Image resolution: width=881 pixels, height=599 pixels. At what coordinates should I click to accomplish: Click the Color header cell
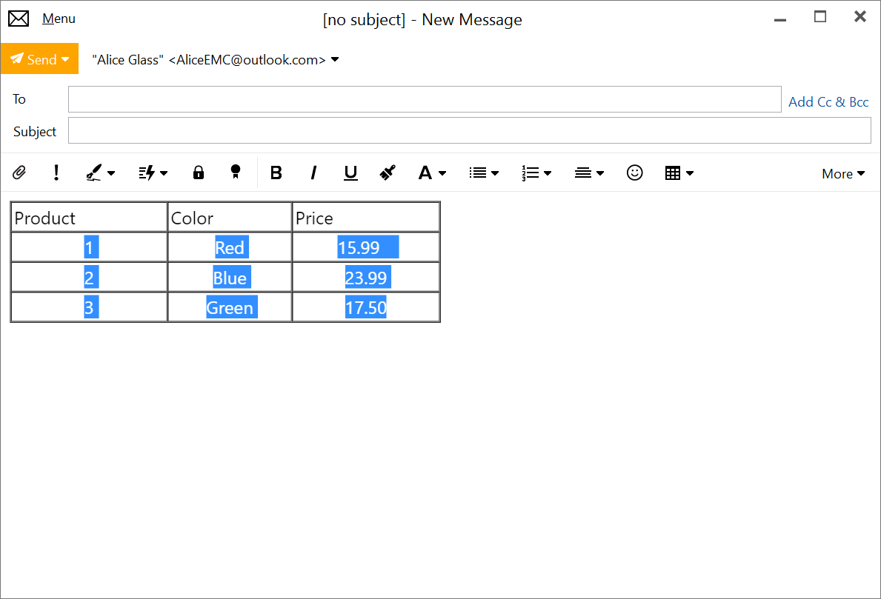230,217
